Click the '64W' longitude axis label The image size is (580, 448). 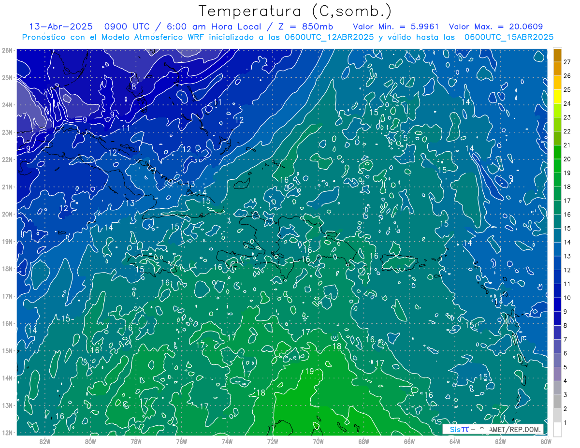coord(454,441)
